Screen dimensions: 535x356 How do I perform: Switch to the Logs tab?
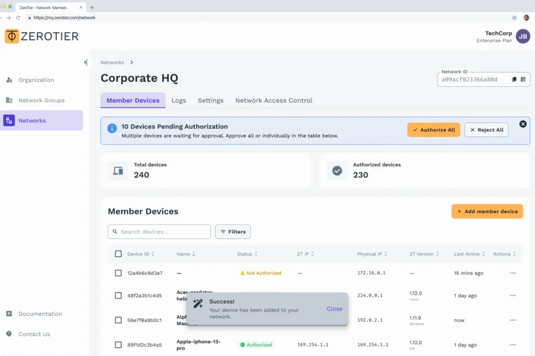(179, 100)
